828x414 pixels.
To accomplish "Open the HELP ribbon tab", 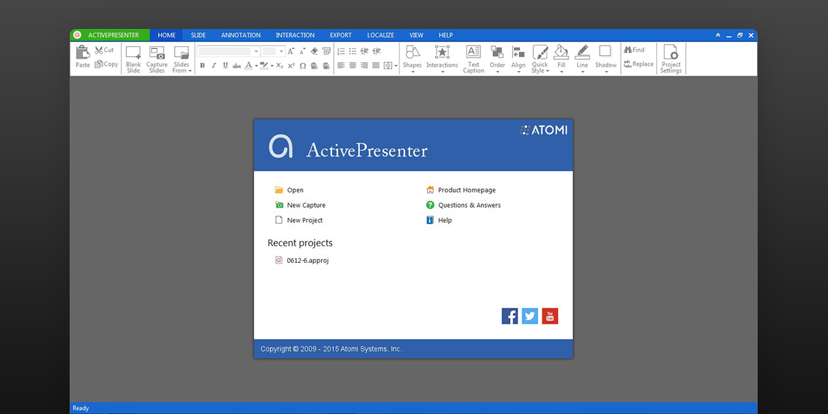I will (446, 35).
